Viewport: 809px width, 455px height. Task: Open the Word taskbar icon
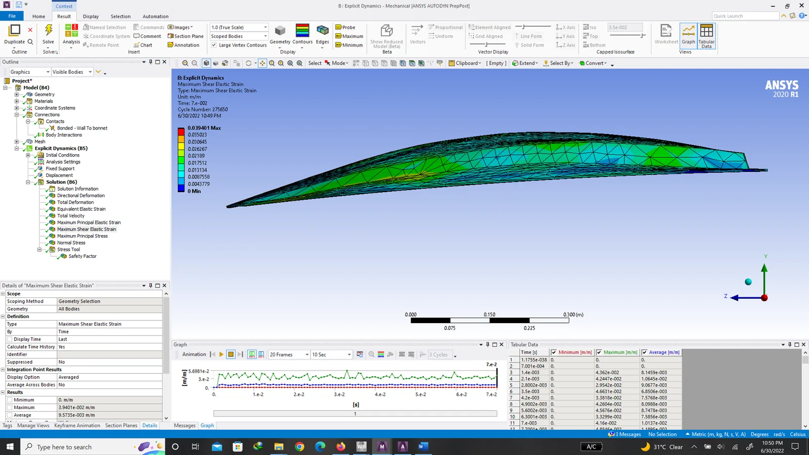pos(423,446)
